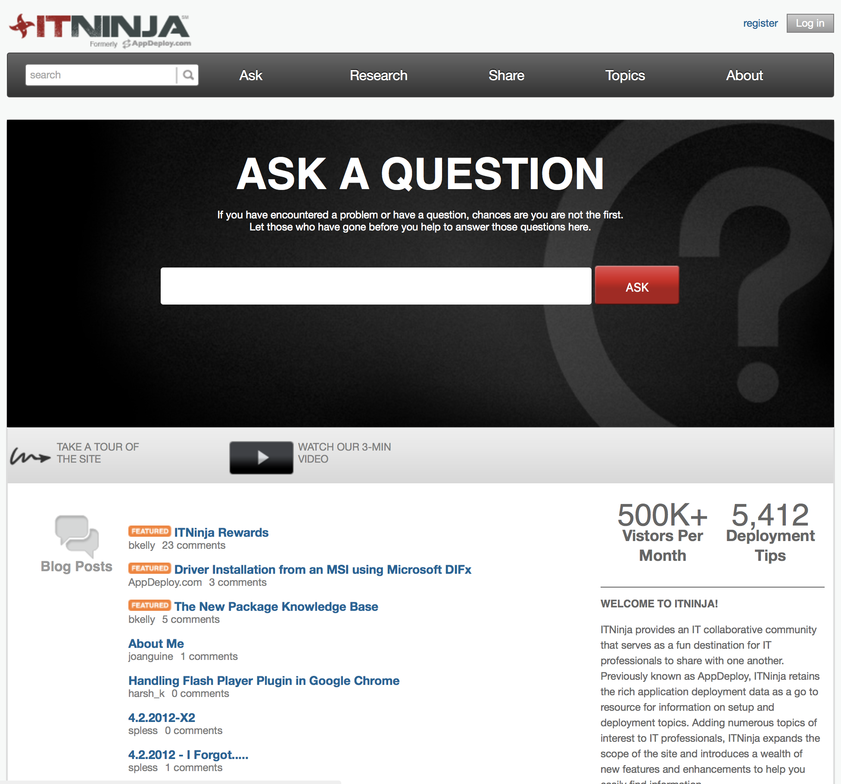Click AppDeploy.com author under Driver Installation
This screenshot has height=784, width=841.
point(165,582)
